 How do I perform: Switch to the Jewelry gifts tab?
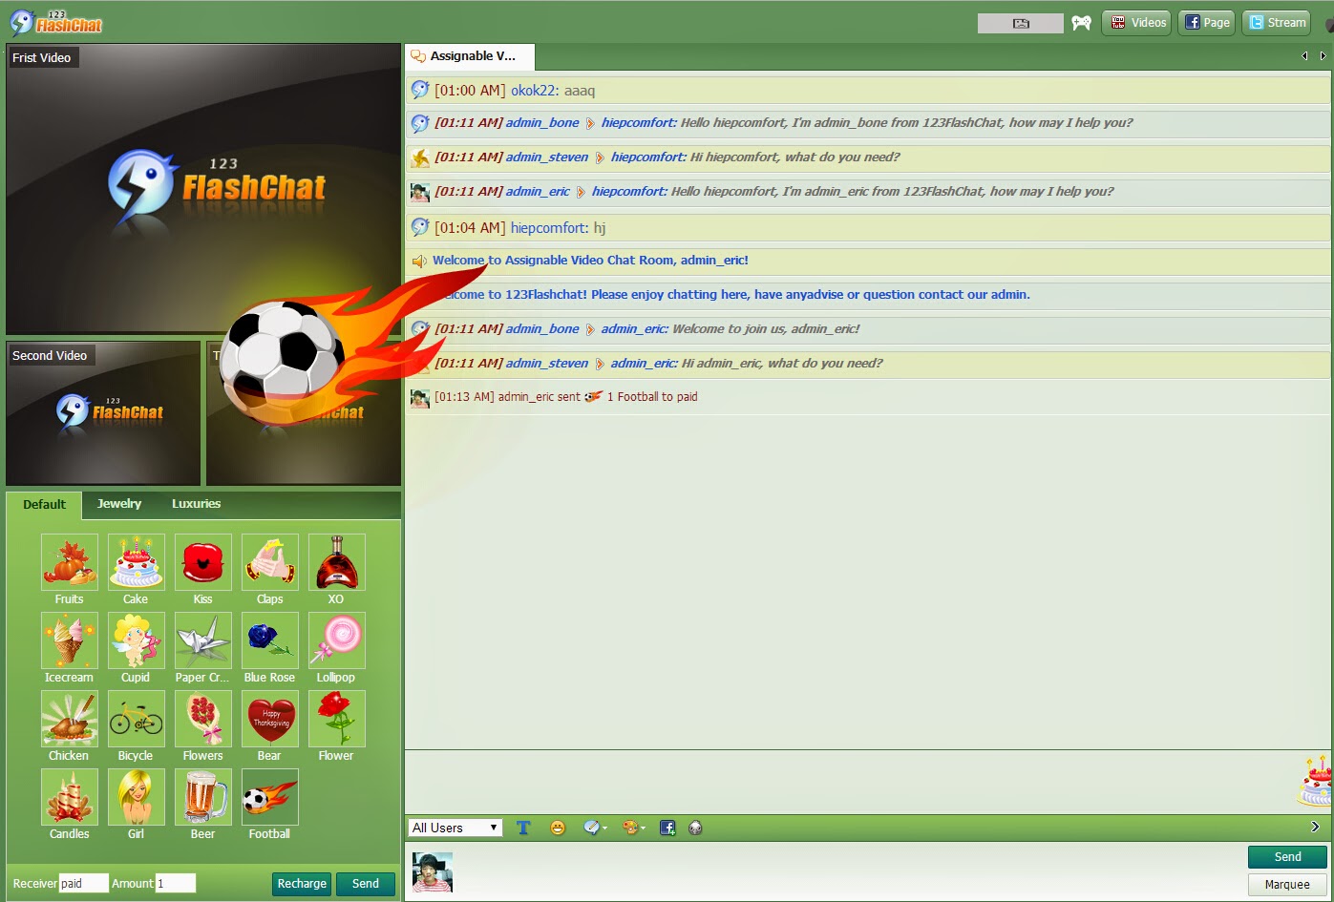click(x=119, y=504)
